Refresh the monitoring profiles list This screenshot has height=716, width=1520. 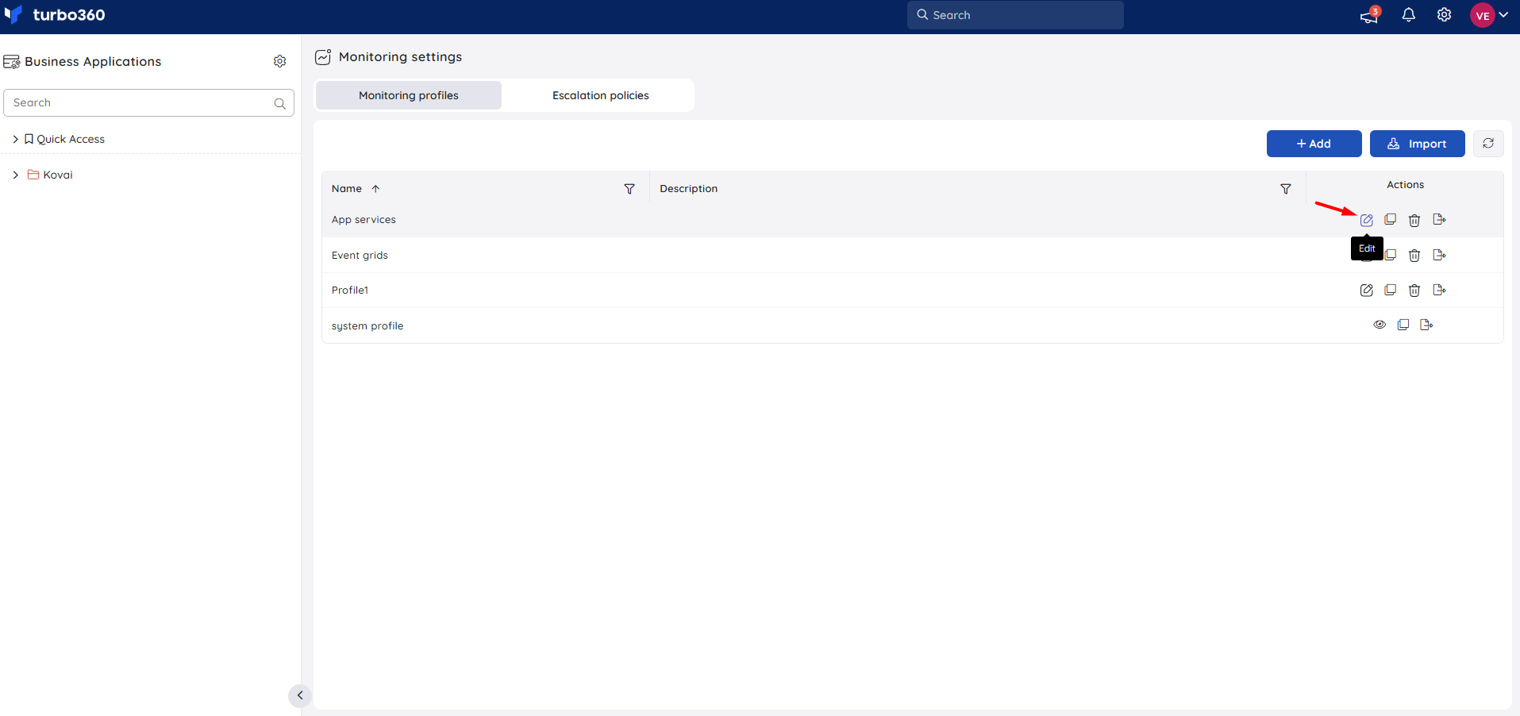tap(1488, 144)
